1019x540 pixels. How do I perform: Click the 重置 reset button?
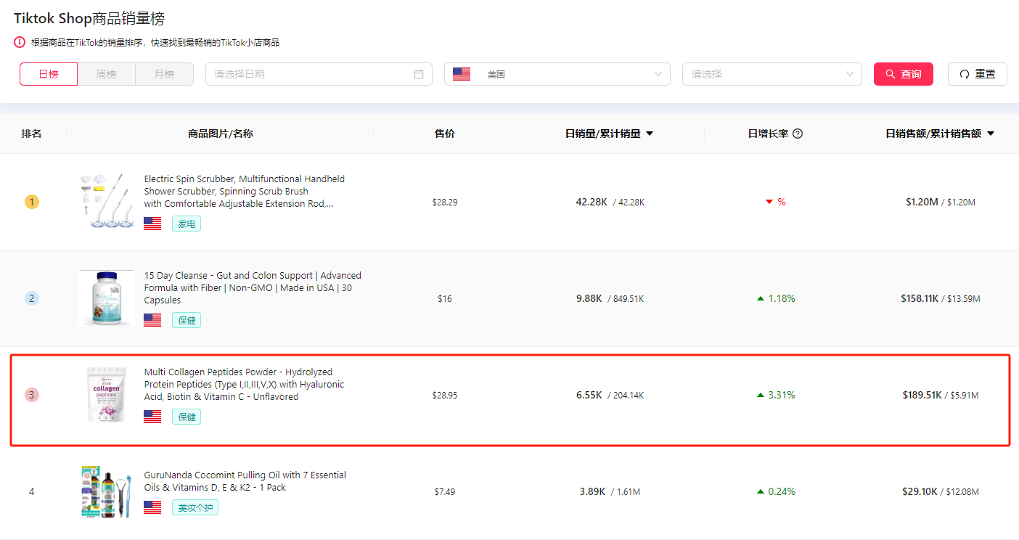point(977,74)
